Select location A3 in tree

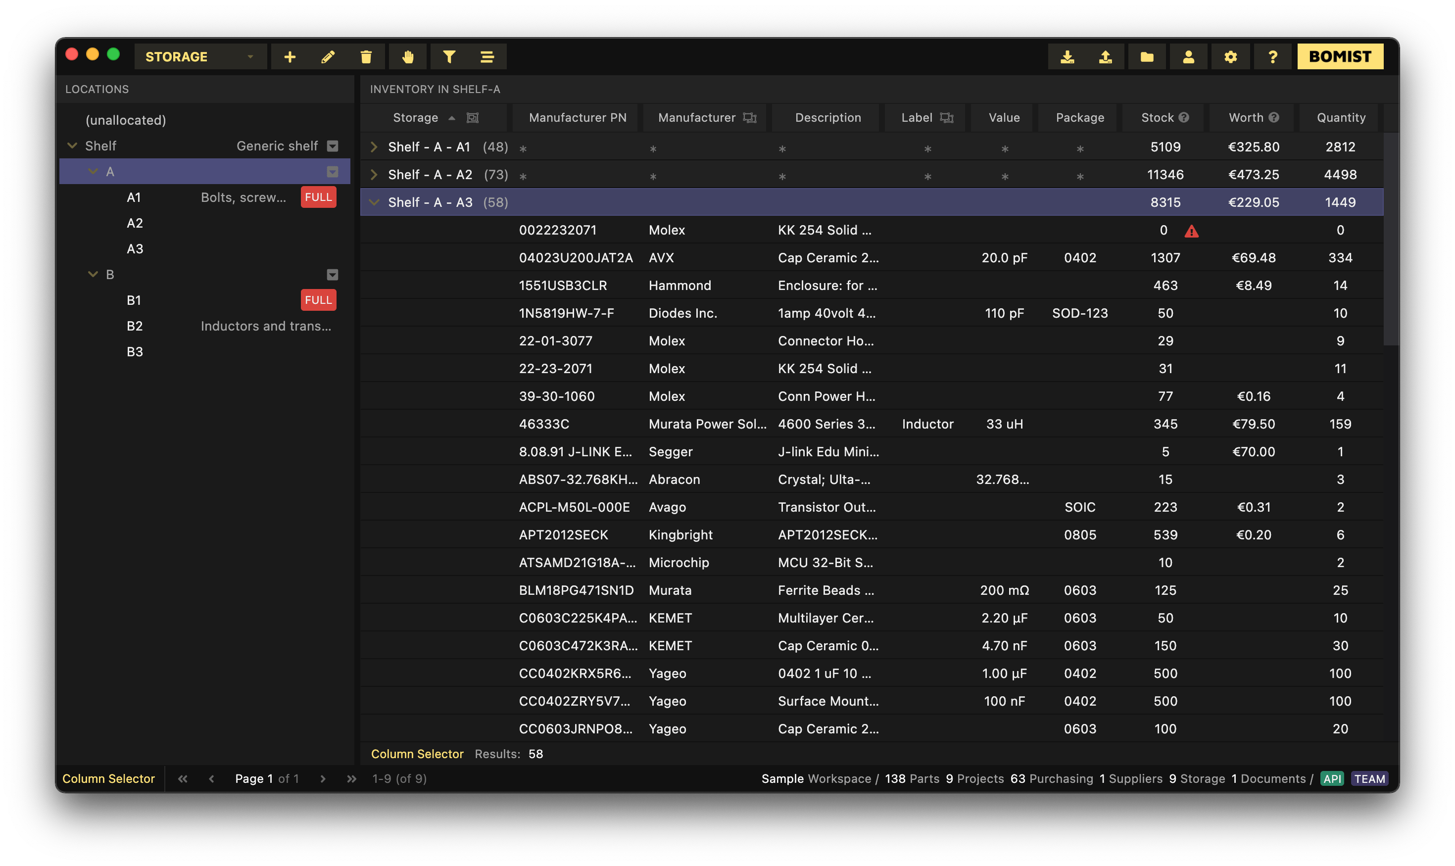tap(205, 248)
